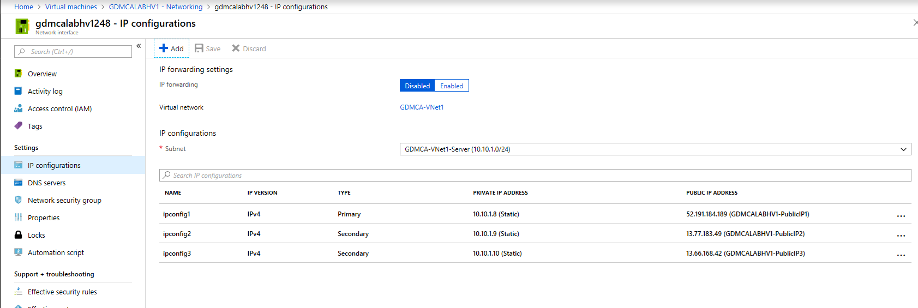Click the Secondary type cell for ipconfig2
This screenshot has width=918, height=308.
point(353,233)
